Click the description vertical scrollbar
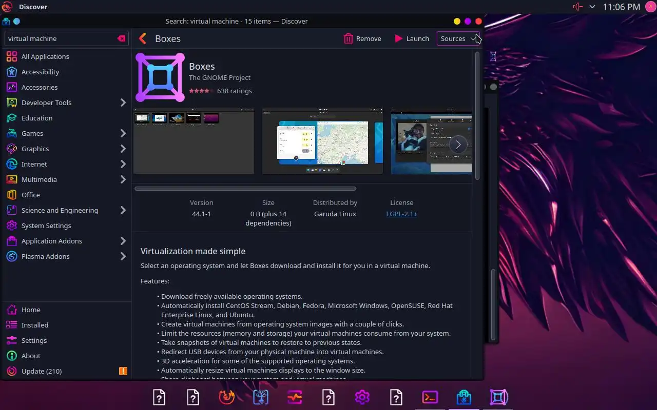 [x=477, y=115]
